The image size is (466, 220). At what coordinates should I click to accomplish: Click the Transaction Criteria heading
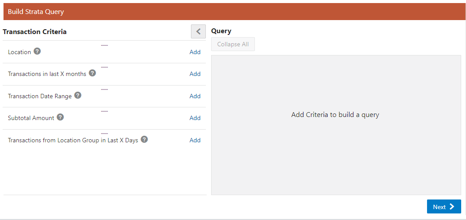pyautogui.click(x=35, y=32)
